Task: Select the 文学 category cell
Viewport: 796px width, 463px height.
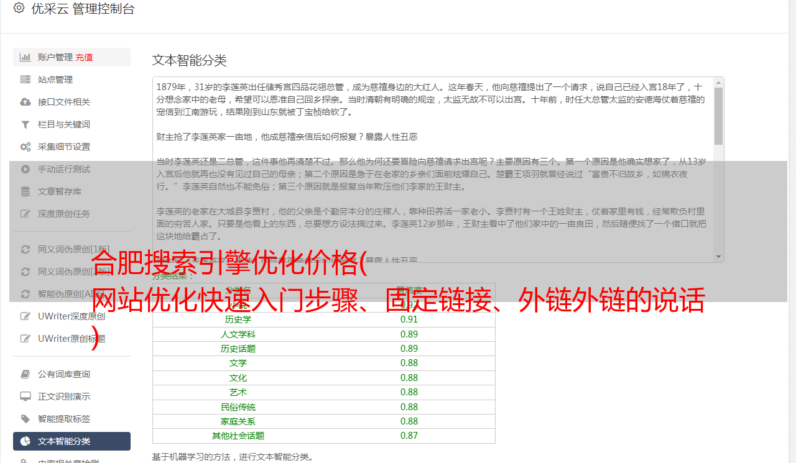Action: (x=238, y=363)
